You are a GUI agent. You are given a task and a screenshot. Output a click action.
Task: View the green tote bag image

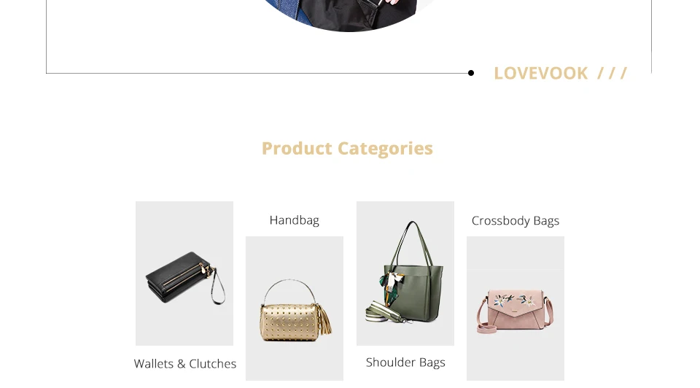click(x=405, y=273)
